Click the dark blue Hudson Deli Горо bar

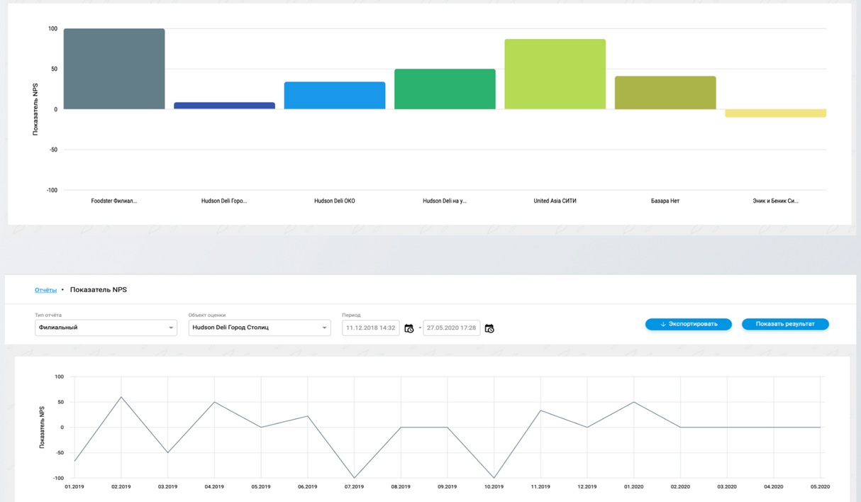tap(224, 106)
